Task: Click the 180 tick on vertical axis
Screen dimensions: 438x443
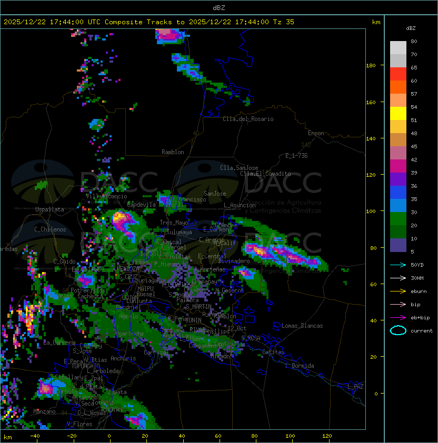Action: click(371, 66)
